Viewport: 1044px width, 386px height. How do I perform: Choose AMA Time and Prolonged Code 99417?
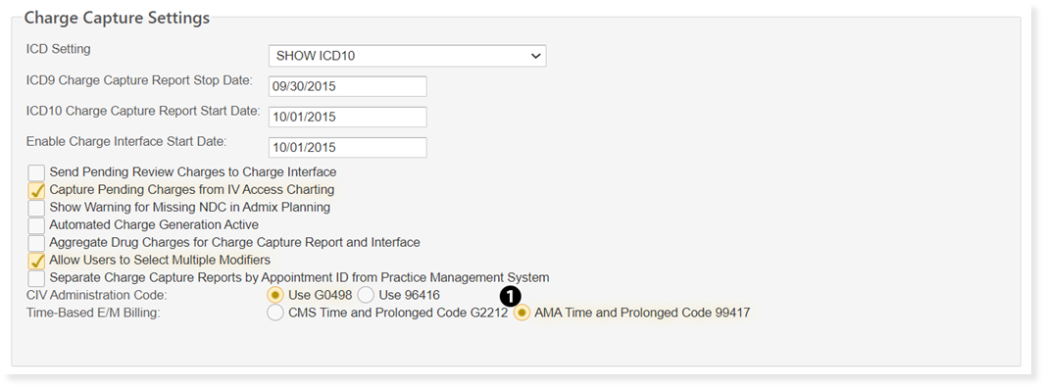pos(522,313)
